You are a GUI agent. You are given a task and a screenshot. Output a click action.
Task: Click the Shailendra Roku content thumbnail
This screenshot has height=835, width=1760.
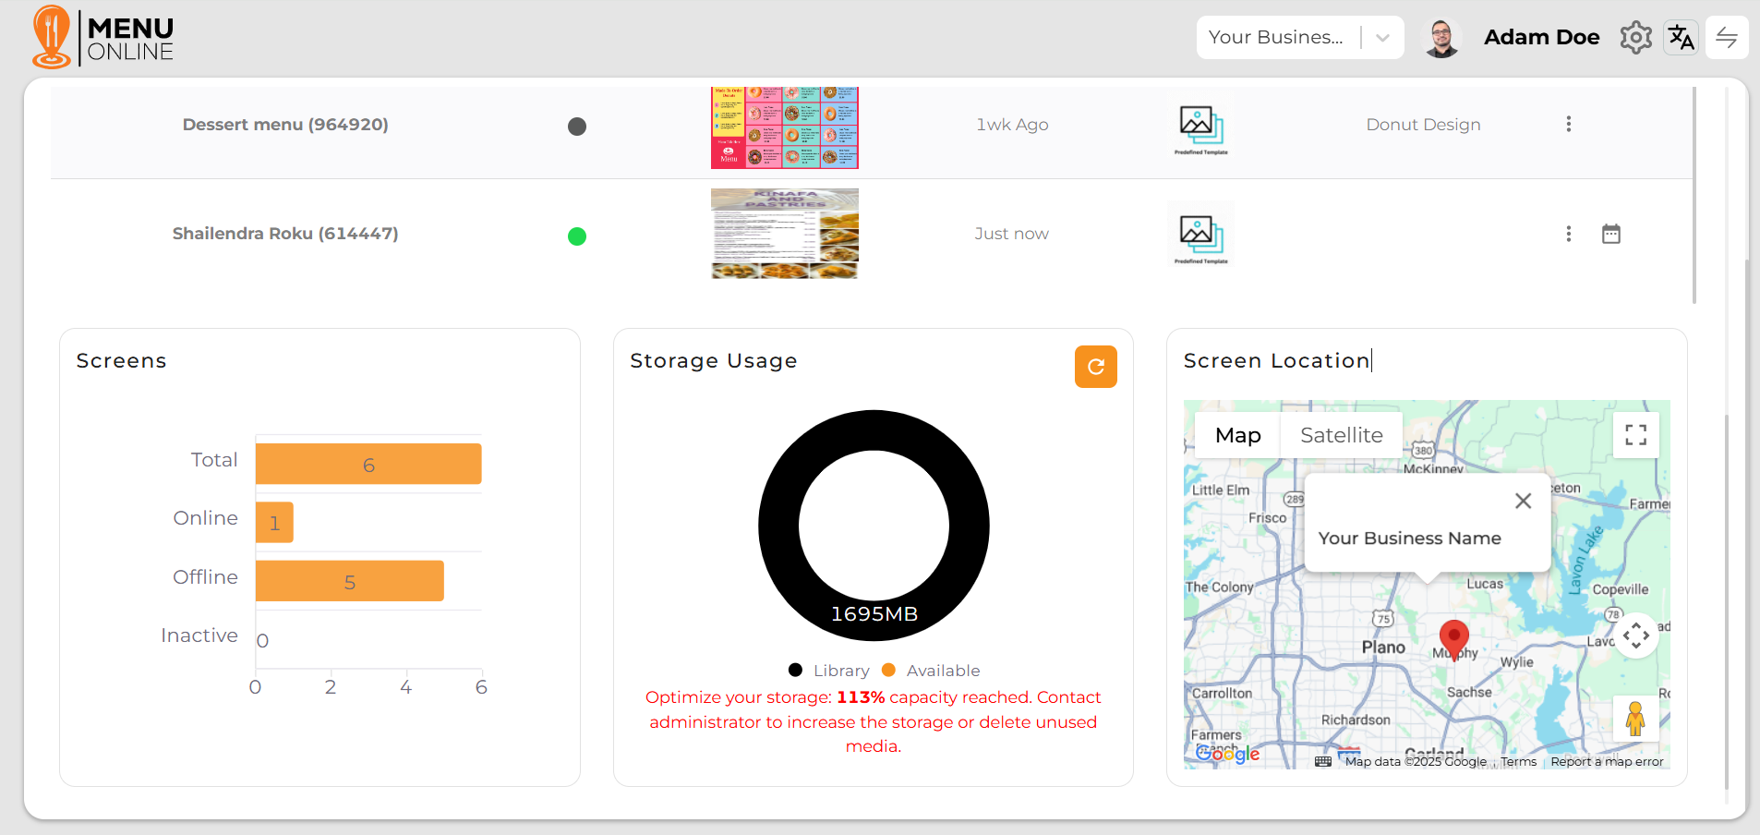pyautogui.click(x=784, y=234)
